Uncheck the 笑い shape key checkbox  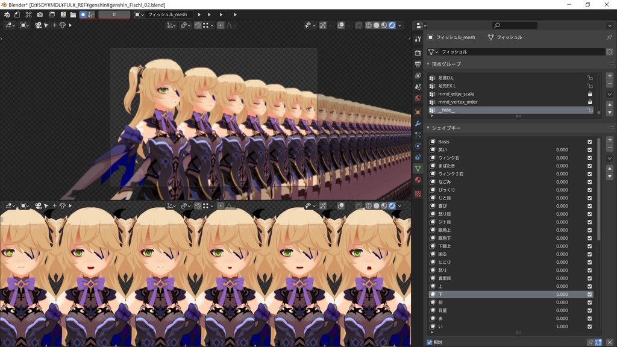point(589,149)
